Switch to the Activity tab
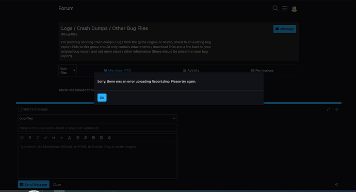Image resolution: width=356 pixels, height=192 pixels. tap(191, 70)
